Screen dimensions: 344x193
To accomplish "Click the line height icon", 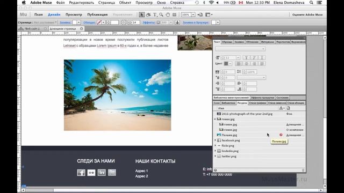I will pos(239,71).
